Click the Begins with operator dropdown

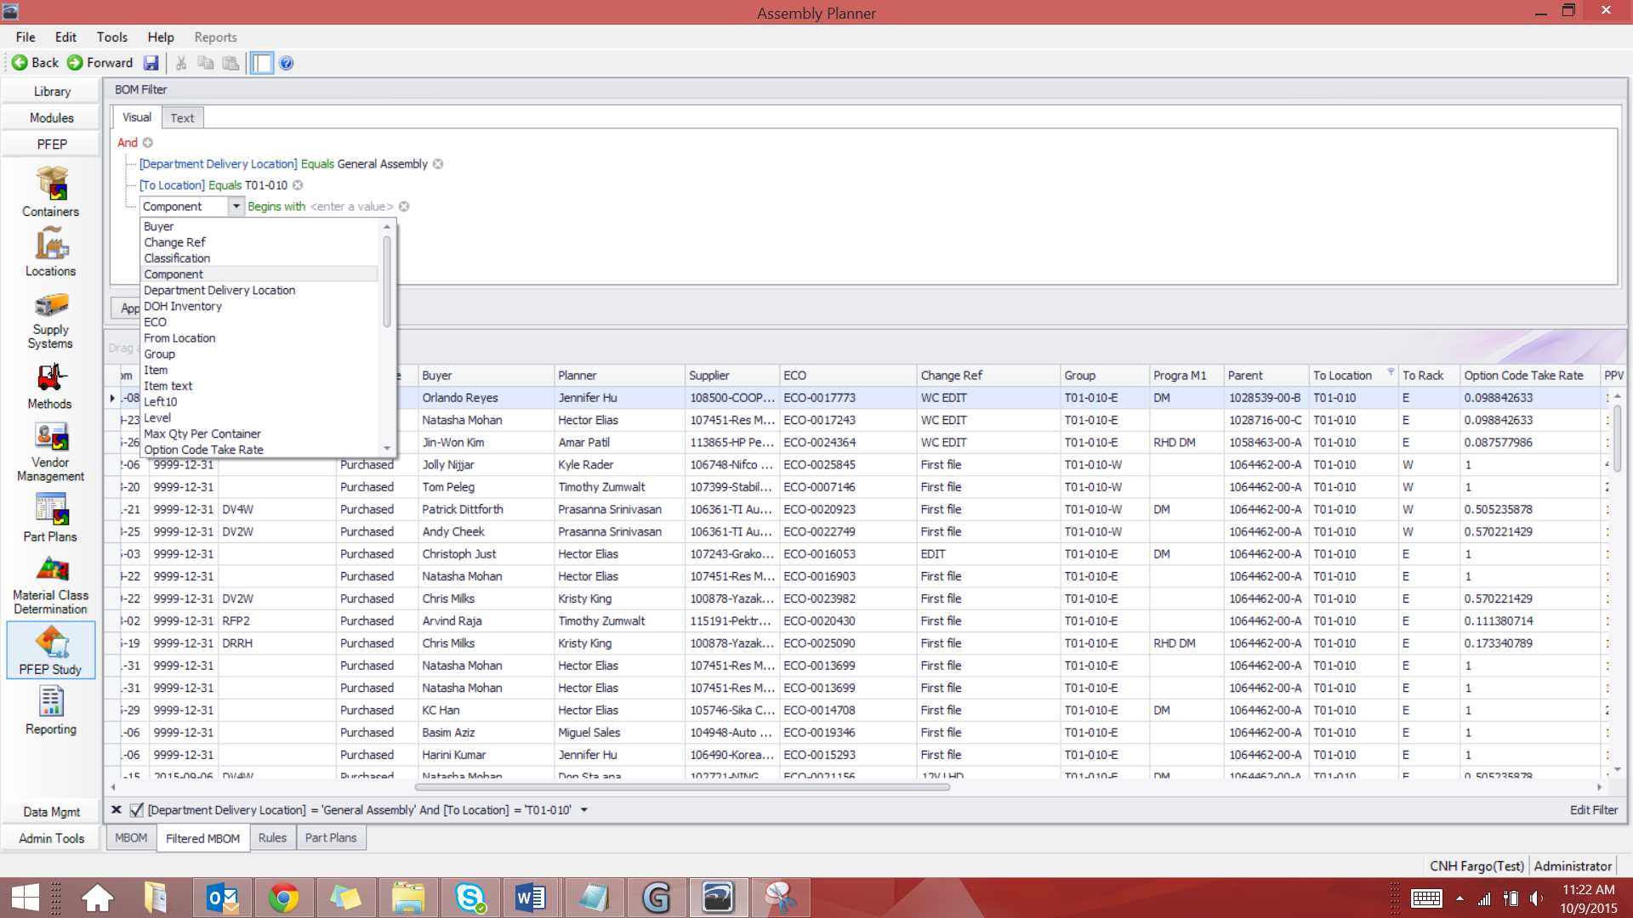tap(276, 207)
